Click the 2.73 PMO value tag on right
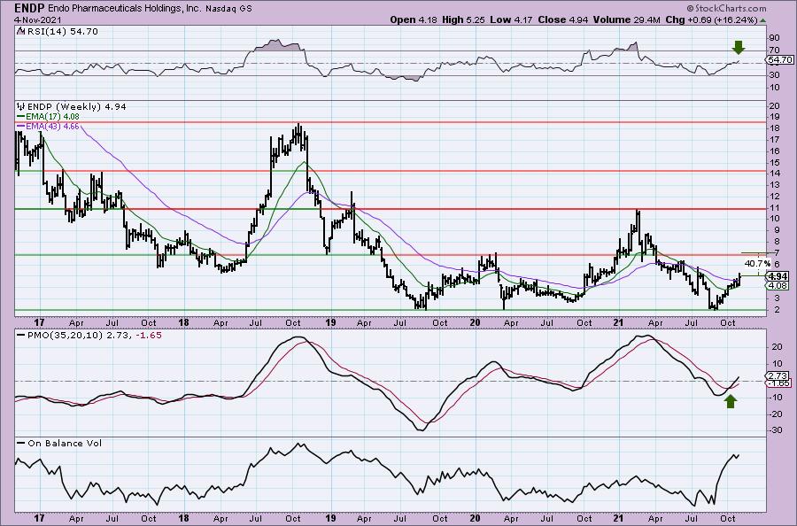797x526 pixels. point(778,375)
